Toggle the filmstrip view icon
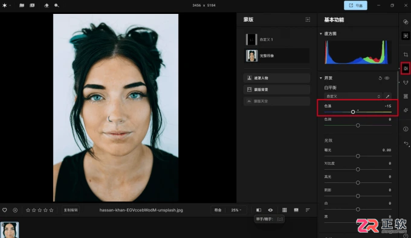 click(296, 210)
